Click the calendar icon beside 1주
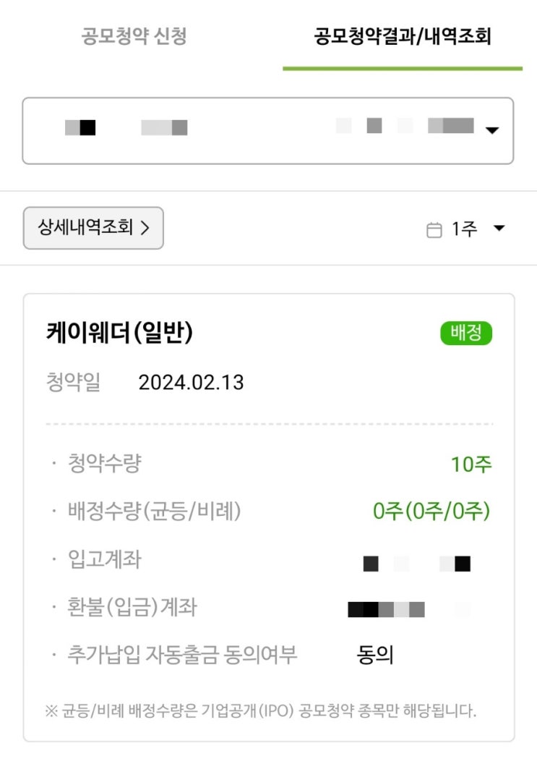Image resolution: width=537 pixels, height=772 pixels. (x=434, y=230)
